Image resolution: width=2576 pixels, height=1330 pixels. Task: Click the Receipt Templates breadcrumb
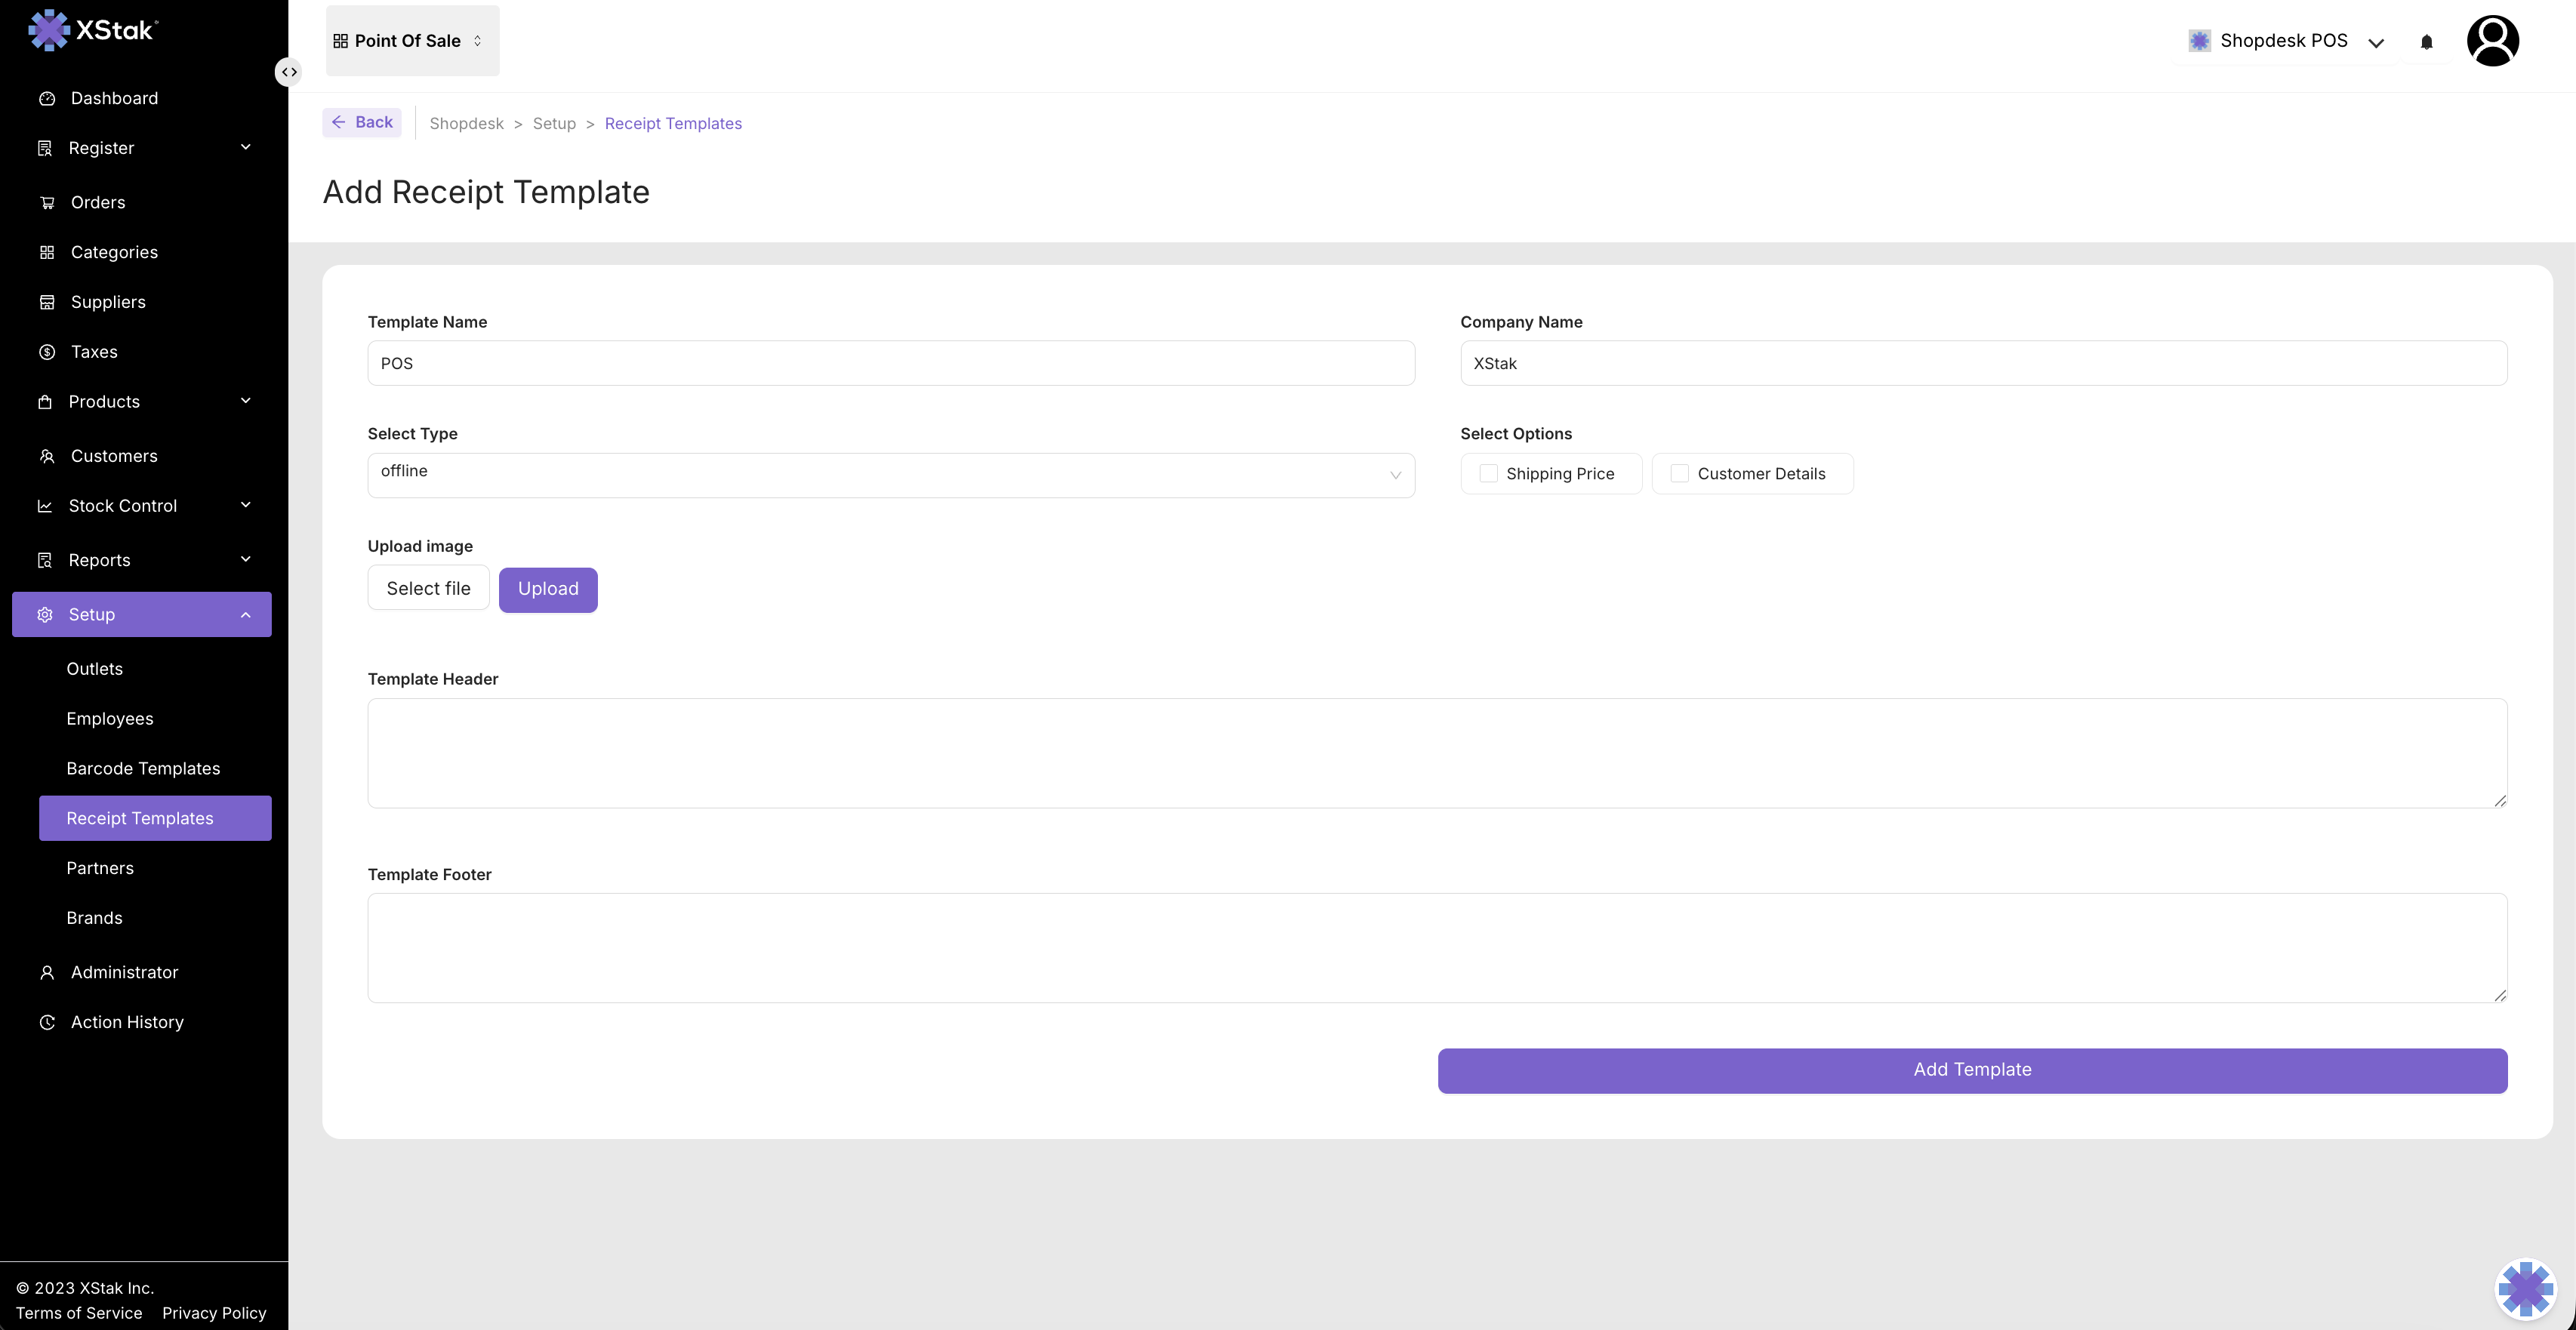click(673, 123)
